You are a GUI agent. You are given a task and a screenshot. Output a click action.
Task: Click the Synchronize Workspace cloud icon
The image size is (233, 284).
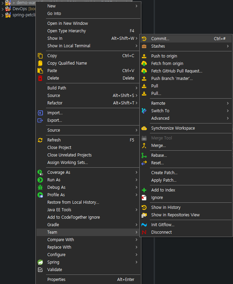point(144,128)
